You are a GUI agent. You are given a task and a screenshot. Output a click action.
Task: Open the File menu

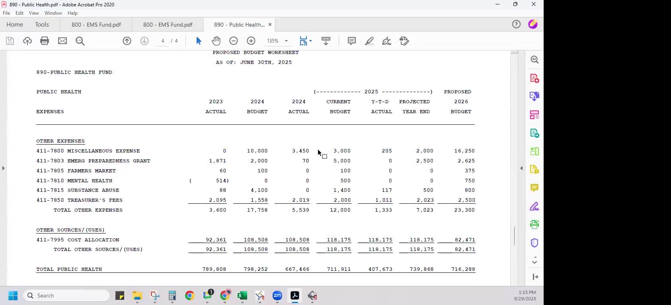pyautogui.click(x=6, y=13)
